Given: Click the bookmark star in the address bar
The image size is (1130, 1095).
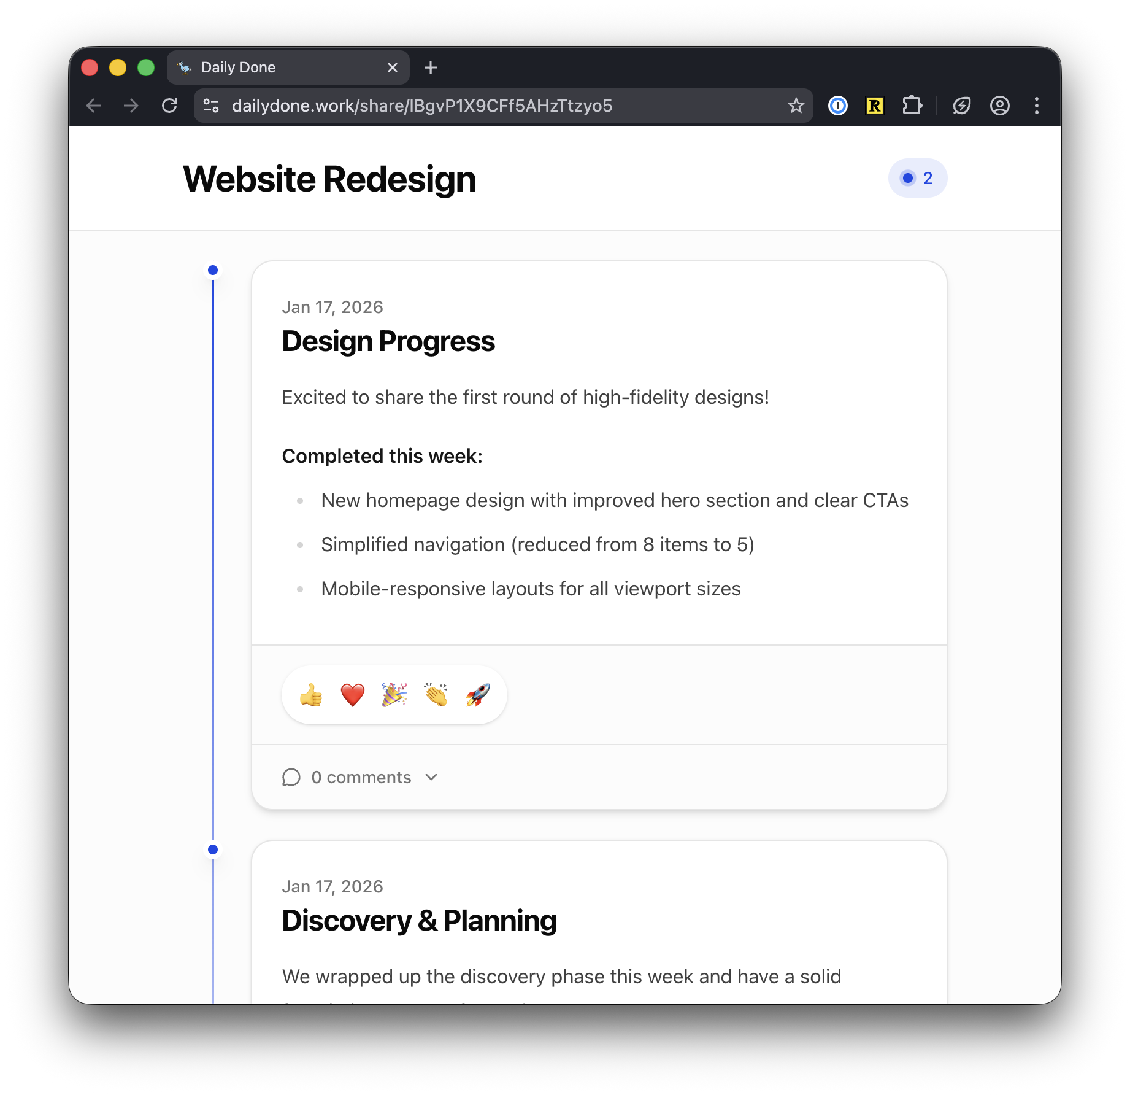Looking at the screenshot, I should (x=796, y=106).
